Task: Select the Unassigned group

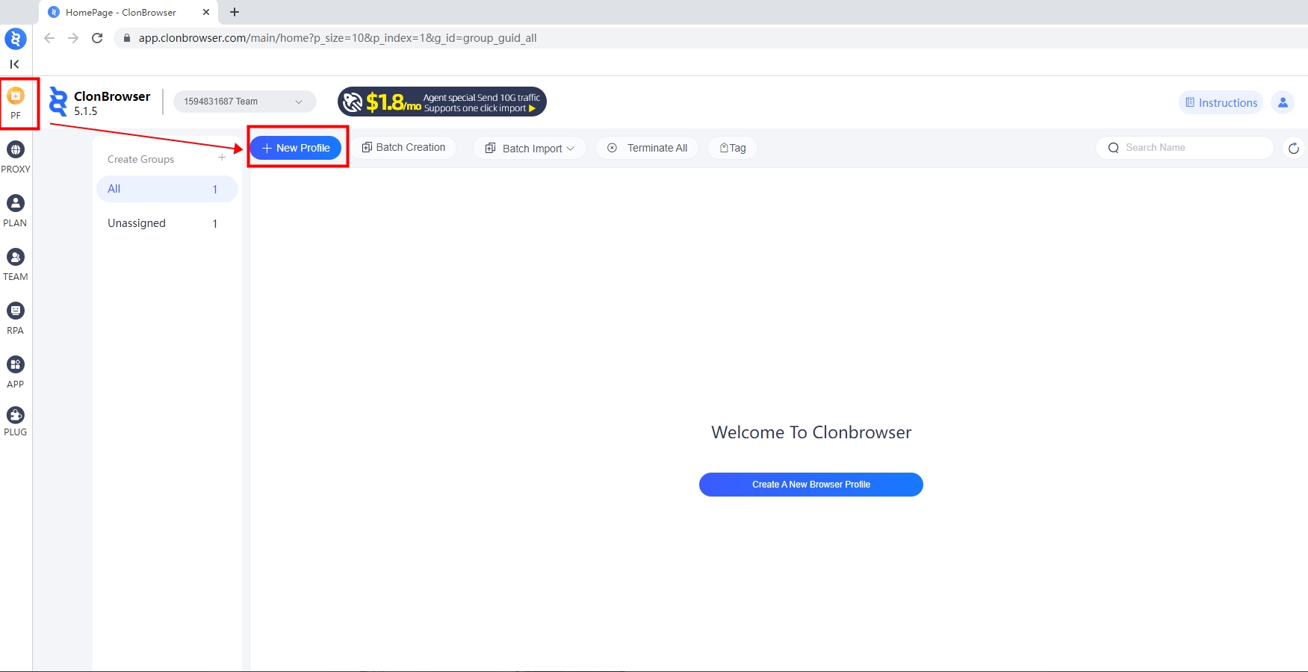Action: pyautogui.click(x=167, y=223)
